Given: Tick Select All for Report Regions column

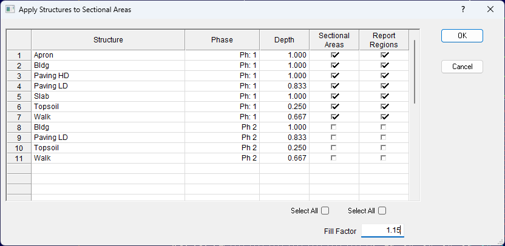Looking at the screenshot, I should click(x=382, y=211).
